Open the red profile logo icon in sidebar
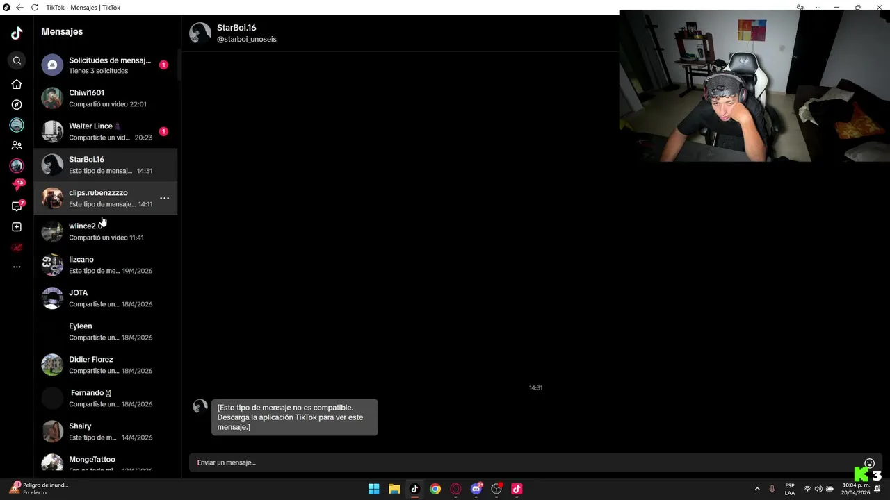This screenshot has width=890, height=500. coord(17,248)
